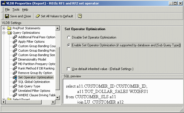This screenshot has width=184, height=113.
Task: Select Apply Filter Options in the tree
Action: point(31,42)
